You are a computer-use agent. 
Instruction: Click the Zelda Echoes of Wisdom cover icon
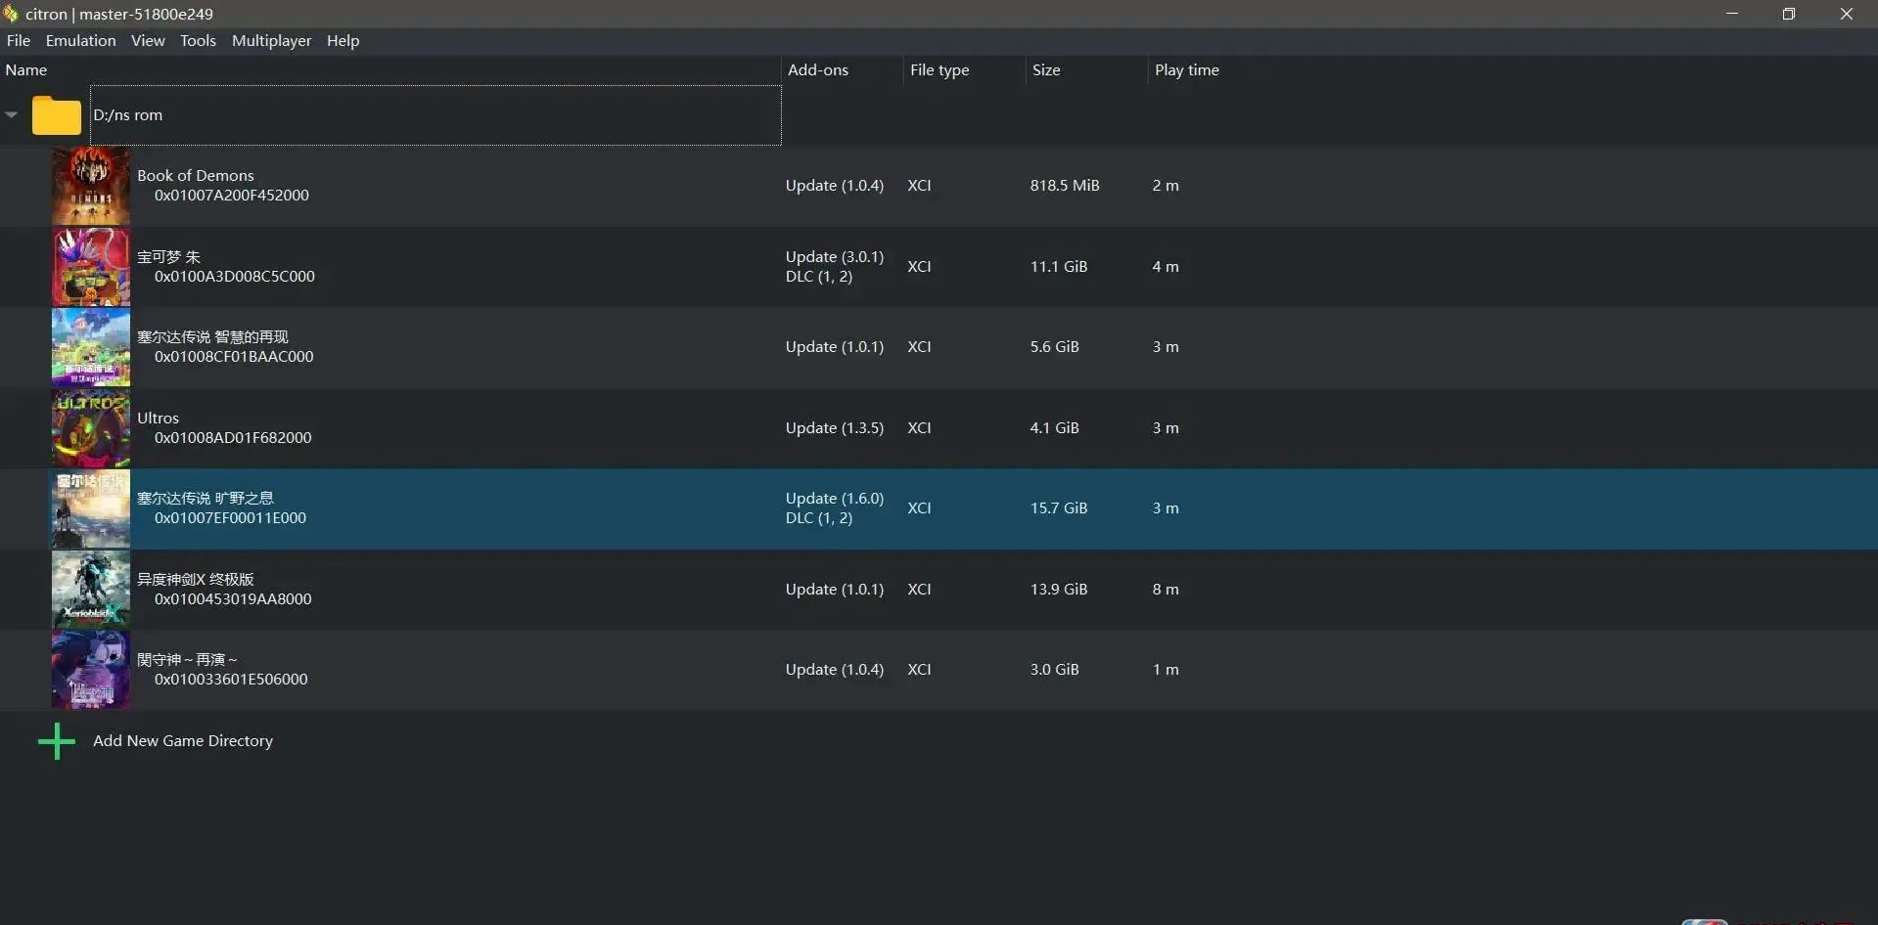pos(90,347)
